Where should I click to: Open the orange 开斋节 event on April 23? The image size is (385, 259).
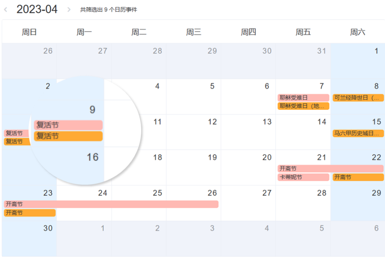coord(30,213)
